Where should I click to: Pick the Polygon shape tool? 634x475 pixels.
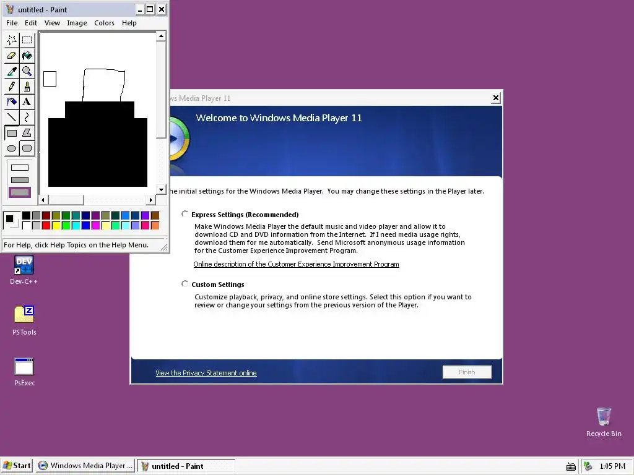27,132
